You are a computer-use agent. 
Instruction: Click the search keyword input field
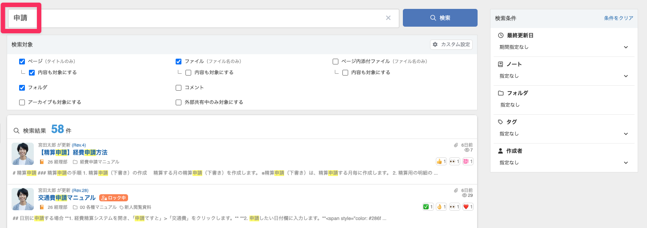[203, 18]
